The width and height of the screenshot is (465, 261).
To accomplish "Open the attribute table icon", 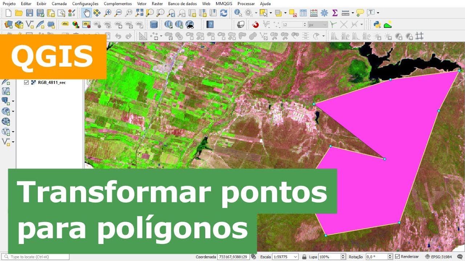I will [x=303, y=13].
